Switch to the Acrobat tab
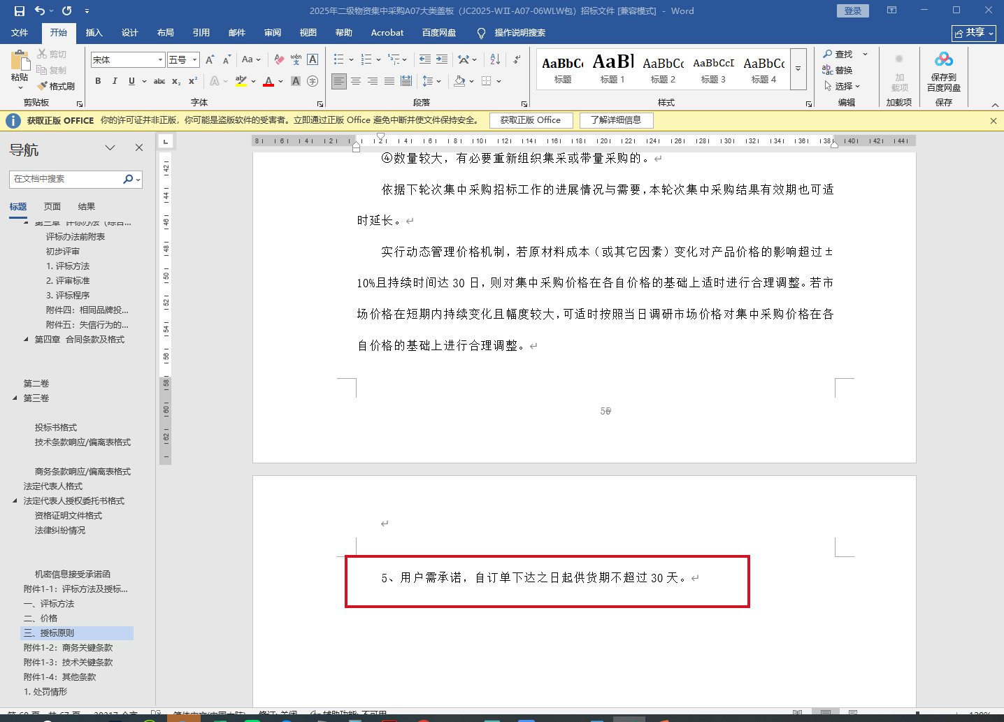Image resolution: width=1004 pixels, height=722 pixels. tap(387, 33)
